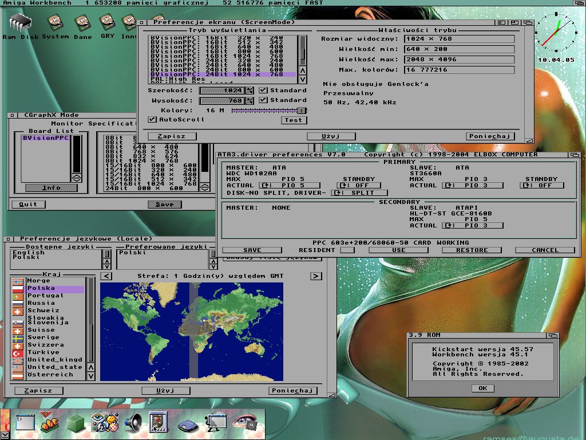Click Zapisz in the ScreenMode window

tap(172, 136)
